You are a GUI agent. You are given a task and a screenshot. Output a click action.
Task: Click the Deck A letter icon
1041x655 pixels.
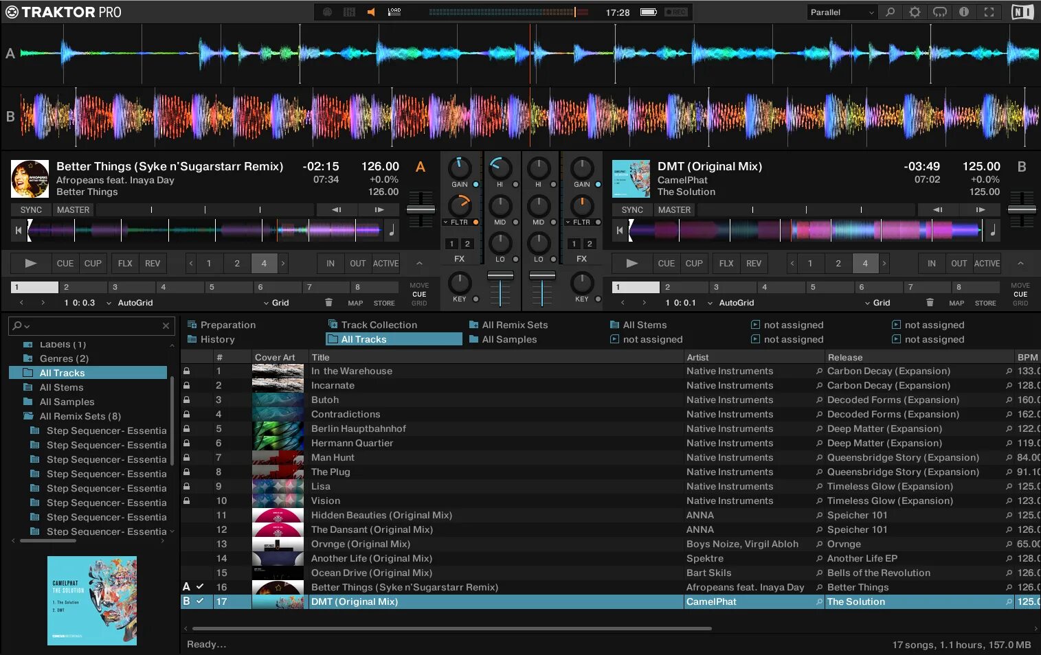(x=421, y=167)
